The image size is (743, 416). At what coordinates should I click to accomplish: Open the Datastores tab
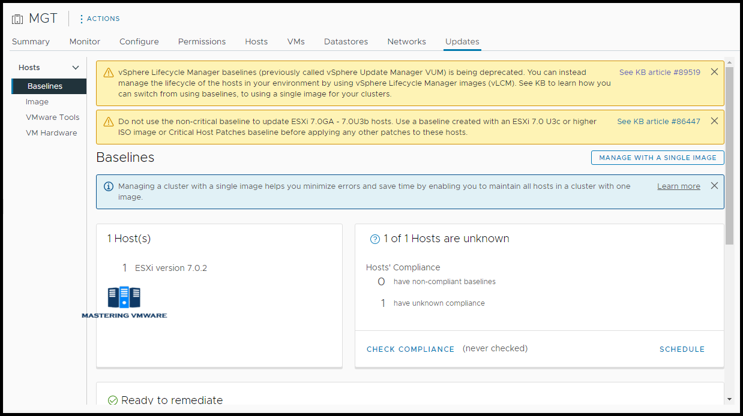pos(346,42)
